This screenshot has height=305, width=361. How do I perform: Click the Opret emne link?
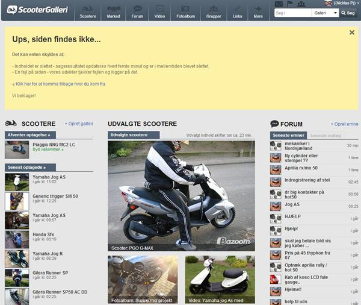pos(345,124)
